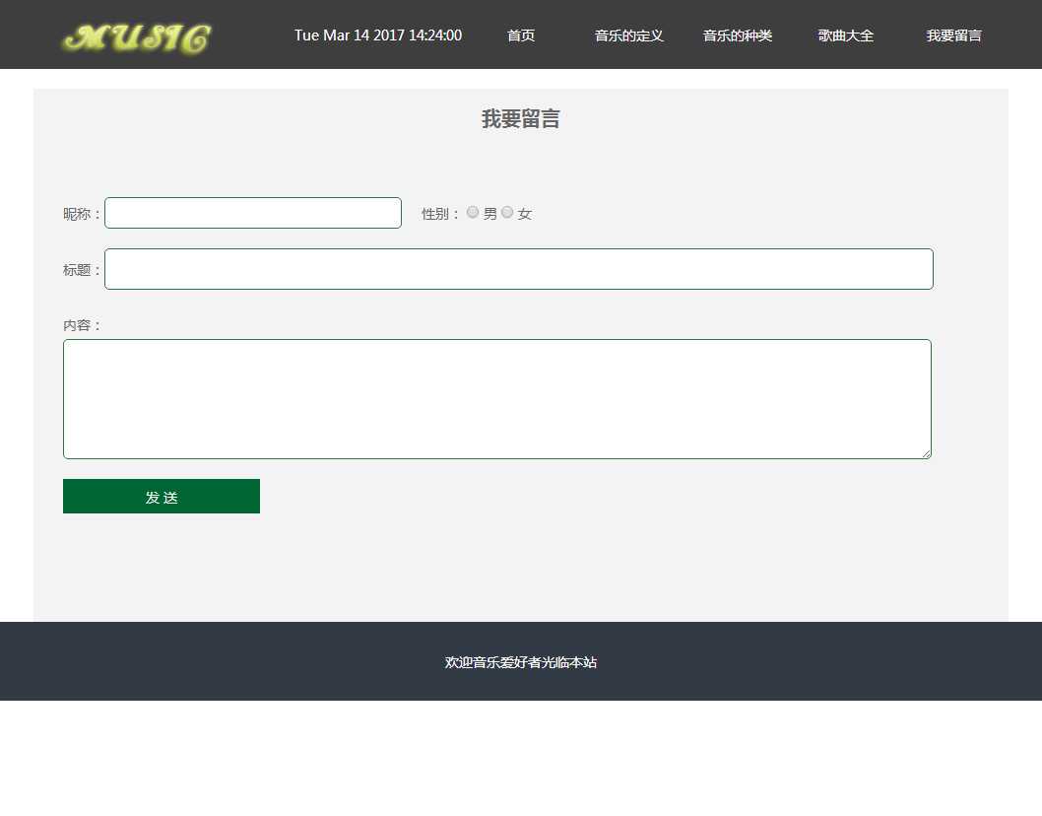Click the 标题 label text

[82, 270]
